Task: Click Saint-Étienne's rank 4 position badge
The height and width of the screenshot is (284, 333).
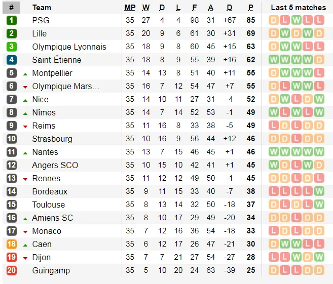Action: click(x=11, y=60)
